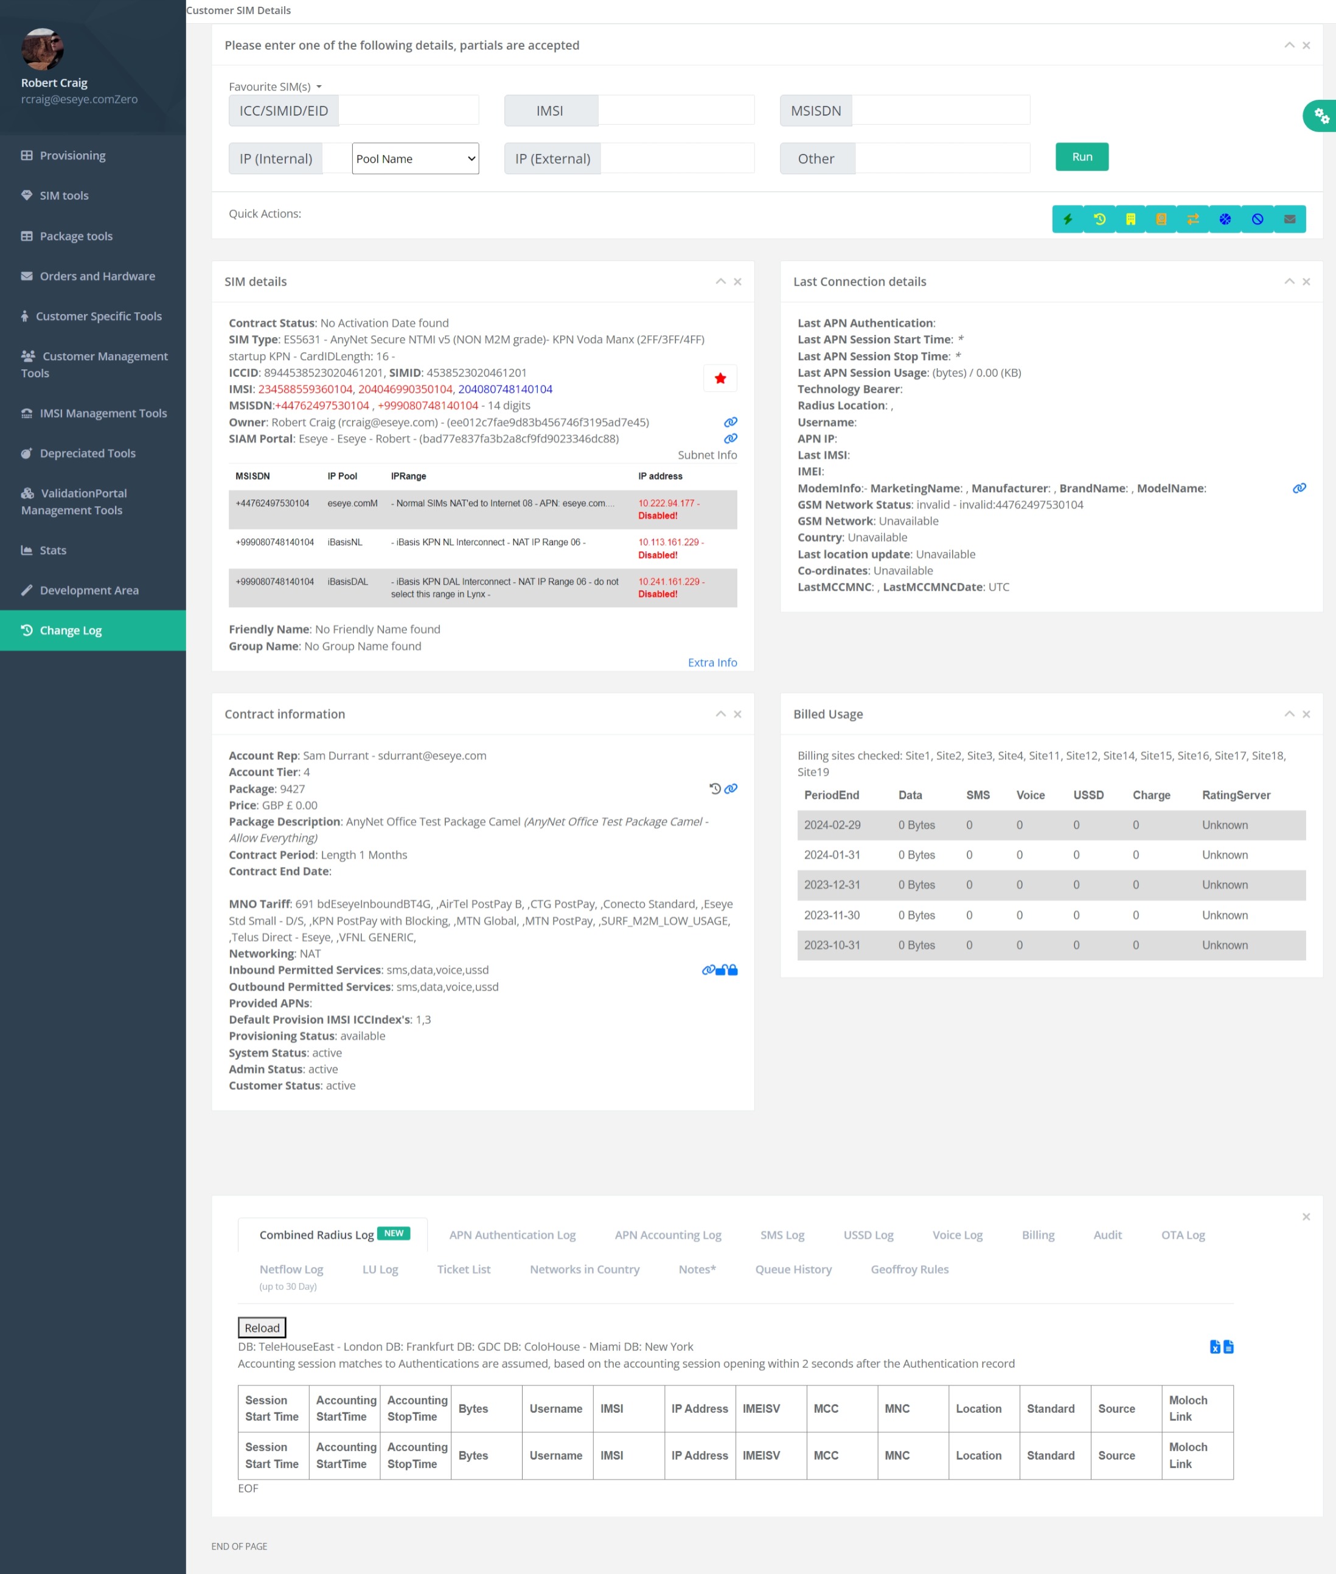Click the blue ban circle quick action
The image size is (1336, 1574).
tap(1258, 219)
